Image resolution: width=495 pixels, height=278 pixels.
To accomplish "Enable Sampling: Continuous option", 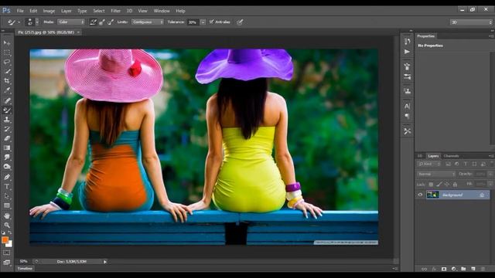I will [93, 22].
